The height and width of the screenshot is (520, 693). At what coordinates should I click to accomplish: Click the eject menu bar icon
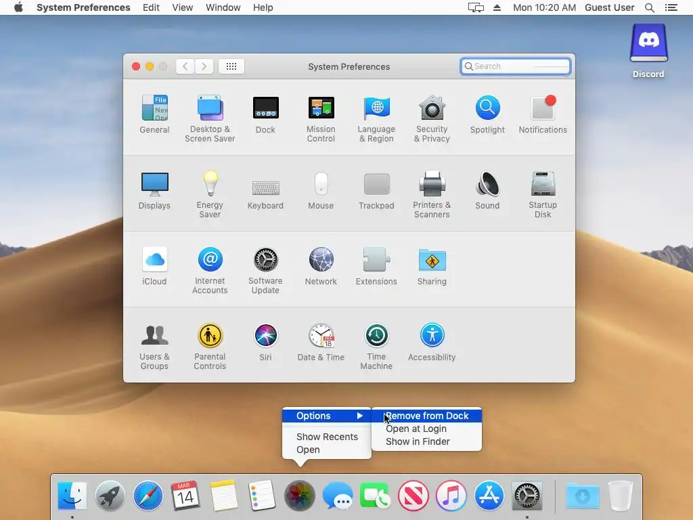[497, 7]
